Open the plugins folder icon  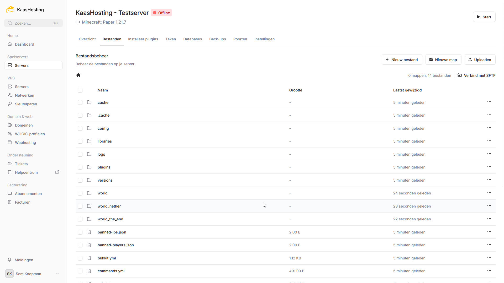click(x=89, y=167)
